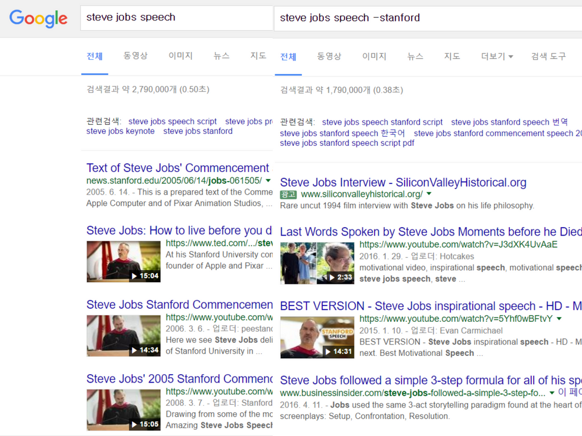Select the 전체 tab in right results
The width and height of the screenshot is (582, 436).
[x=288, y=56]
